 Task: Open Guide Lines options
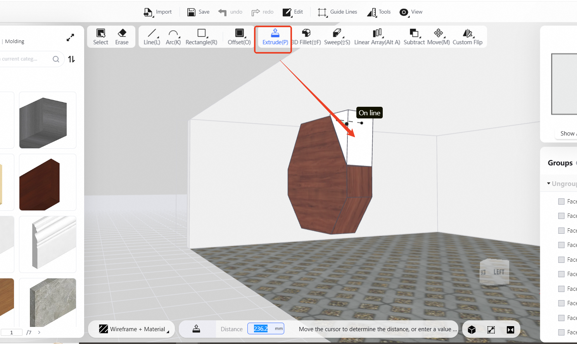click(337, 12)
